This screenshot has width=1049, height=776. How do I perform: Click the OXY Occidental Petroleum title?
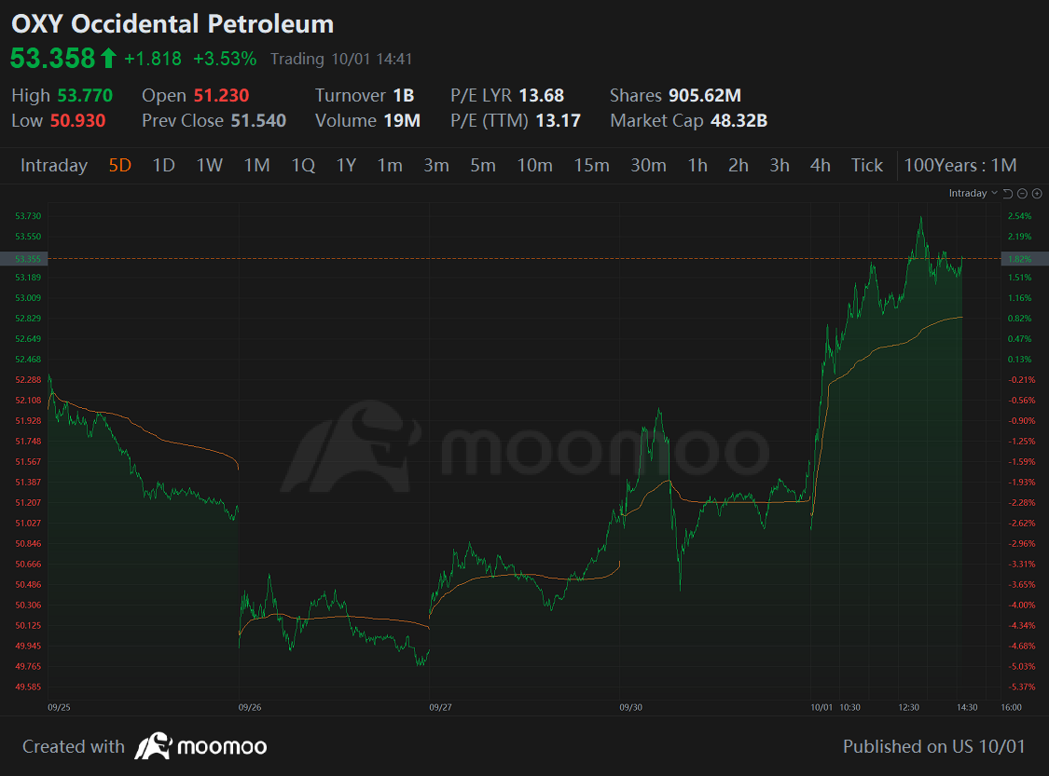pos(173,24)
